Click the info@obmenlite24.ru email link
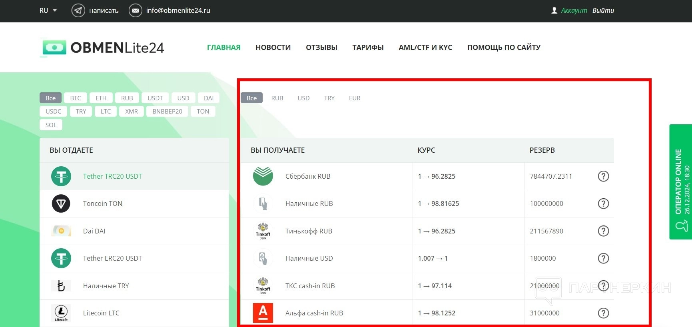Image resolution: width=692 pixels, height=327 pixels. coord(178,10)
